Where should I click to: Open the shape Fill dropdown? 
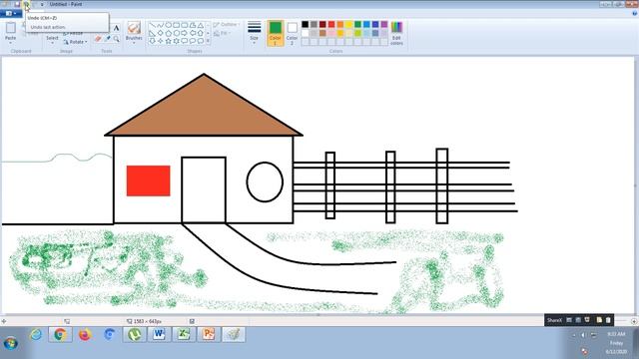click(x=222, y=33)
